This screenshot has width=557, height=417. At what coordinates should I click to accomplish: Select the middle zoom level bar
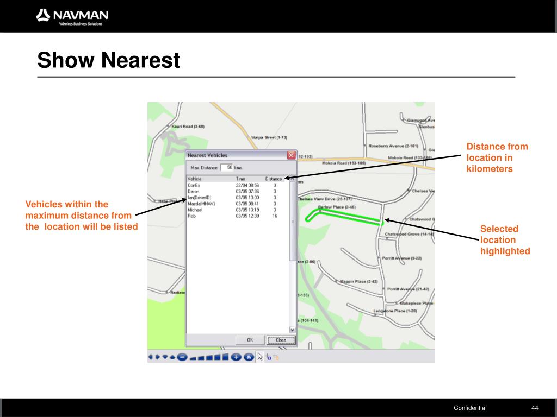tap(209, 357)
